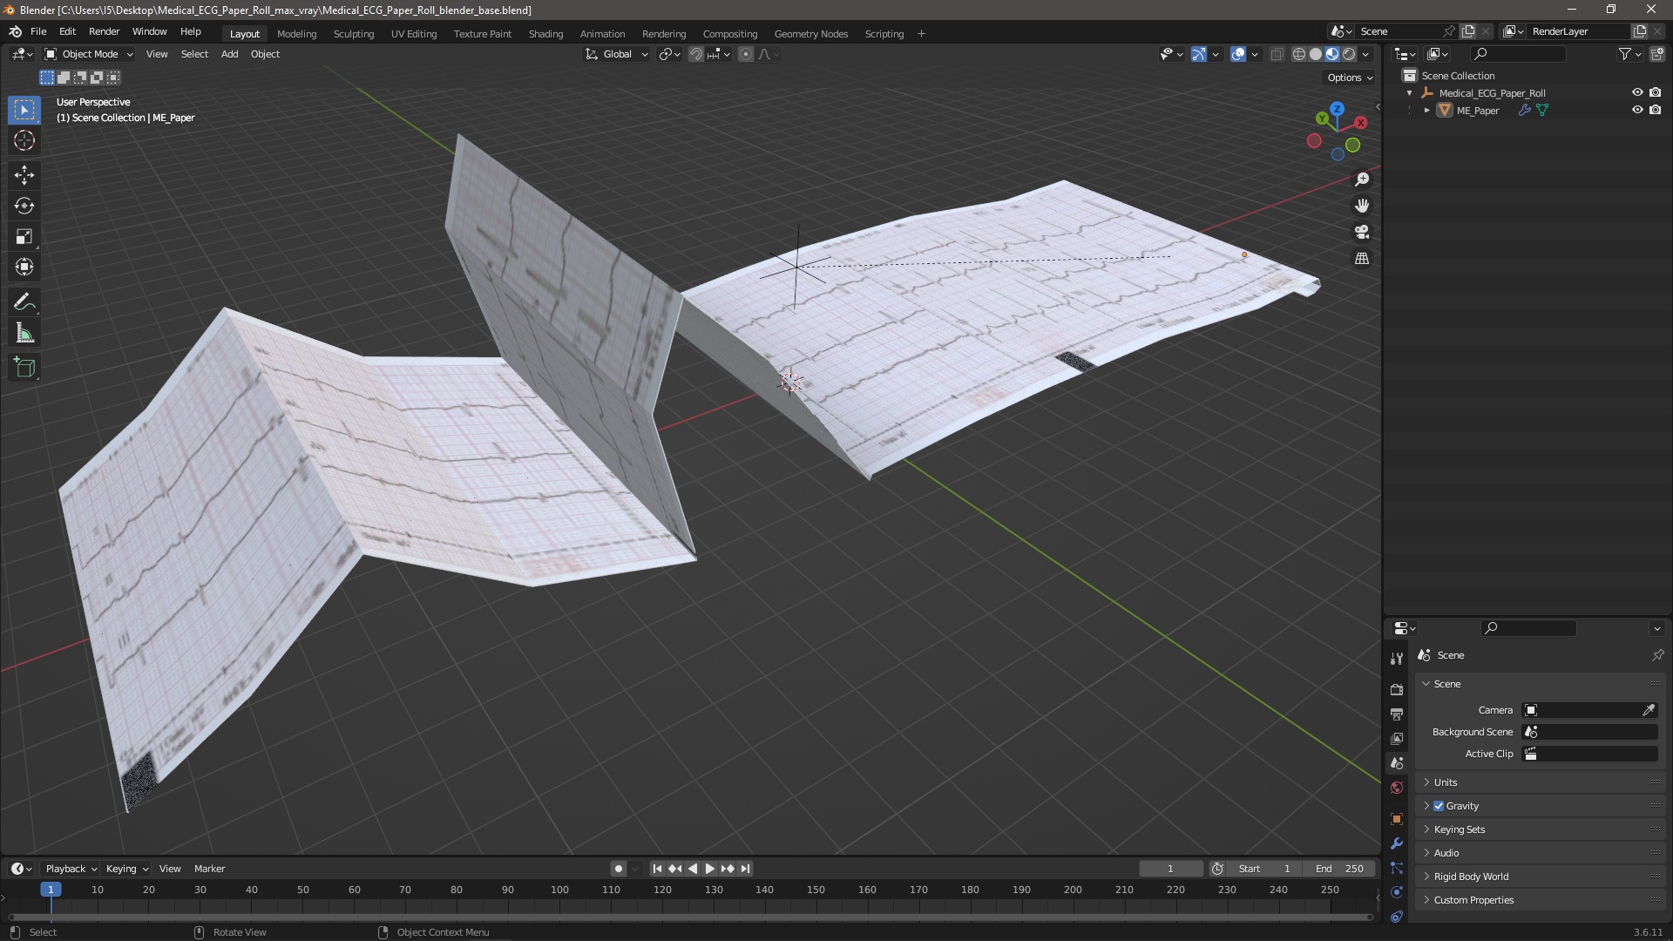Click the Rotate tool icon

coord(25,205)
